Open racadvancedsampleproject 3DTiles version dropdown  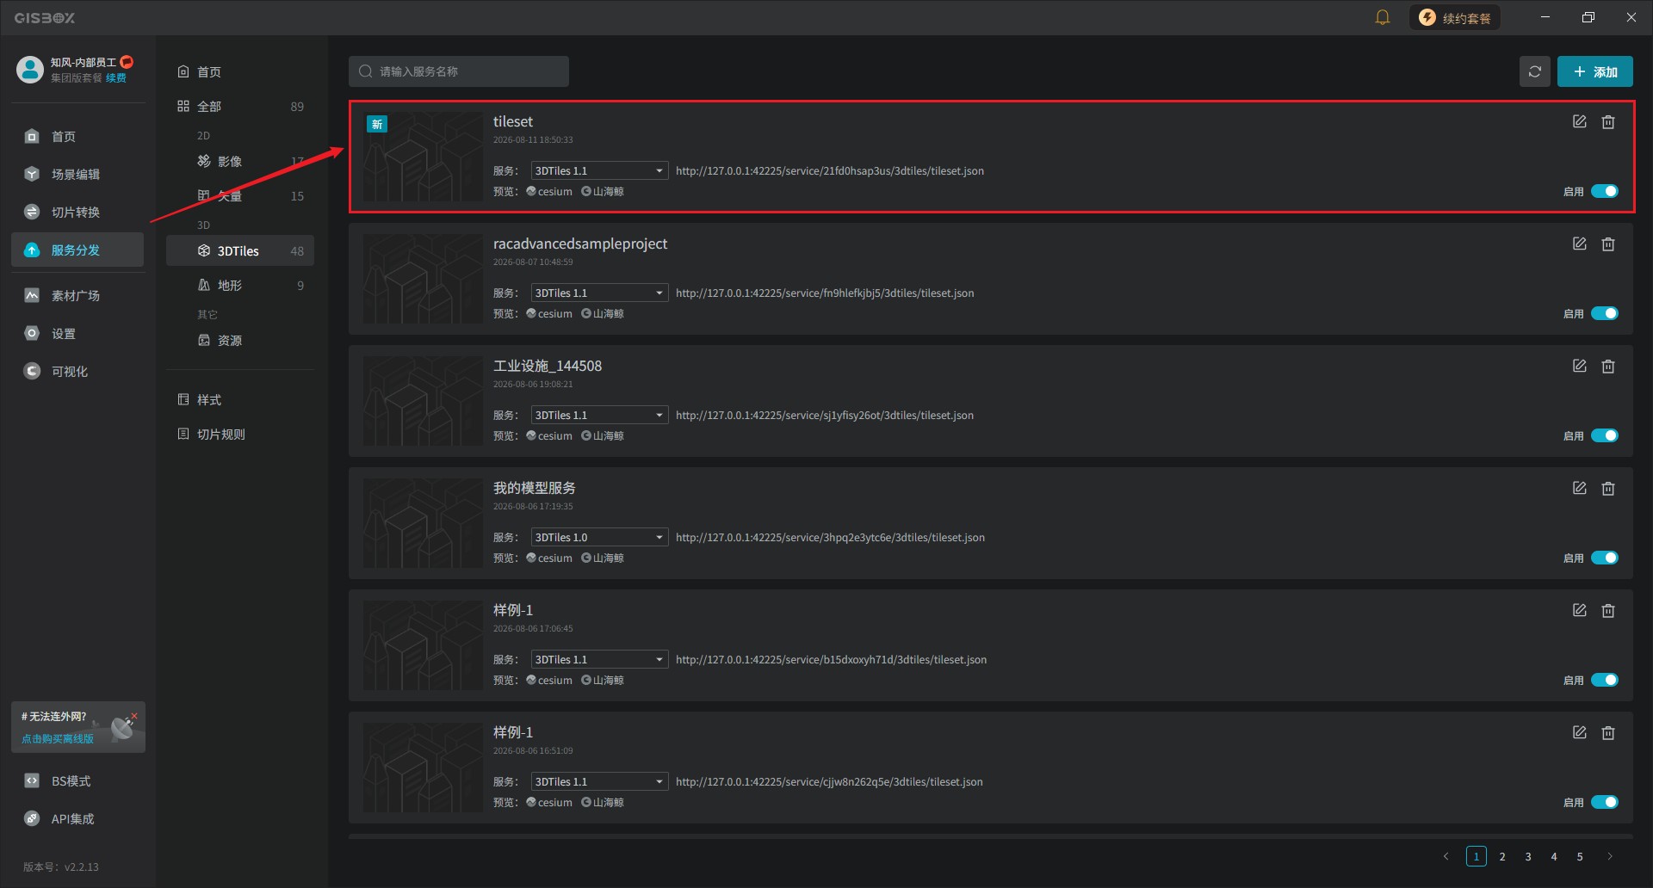(x=599, y=293)
